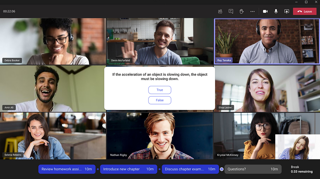Open the More actions ellipsis menu
Viewport: 320px width, 179px height.
tap(252, 11)
